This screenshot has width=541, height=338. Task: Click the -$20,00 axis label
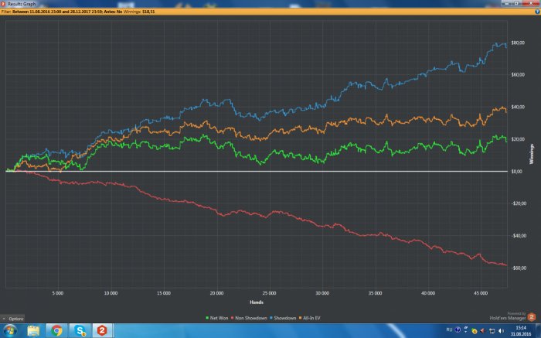519,203
